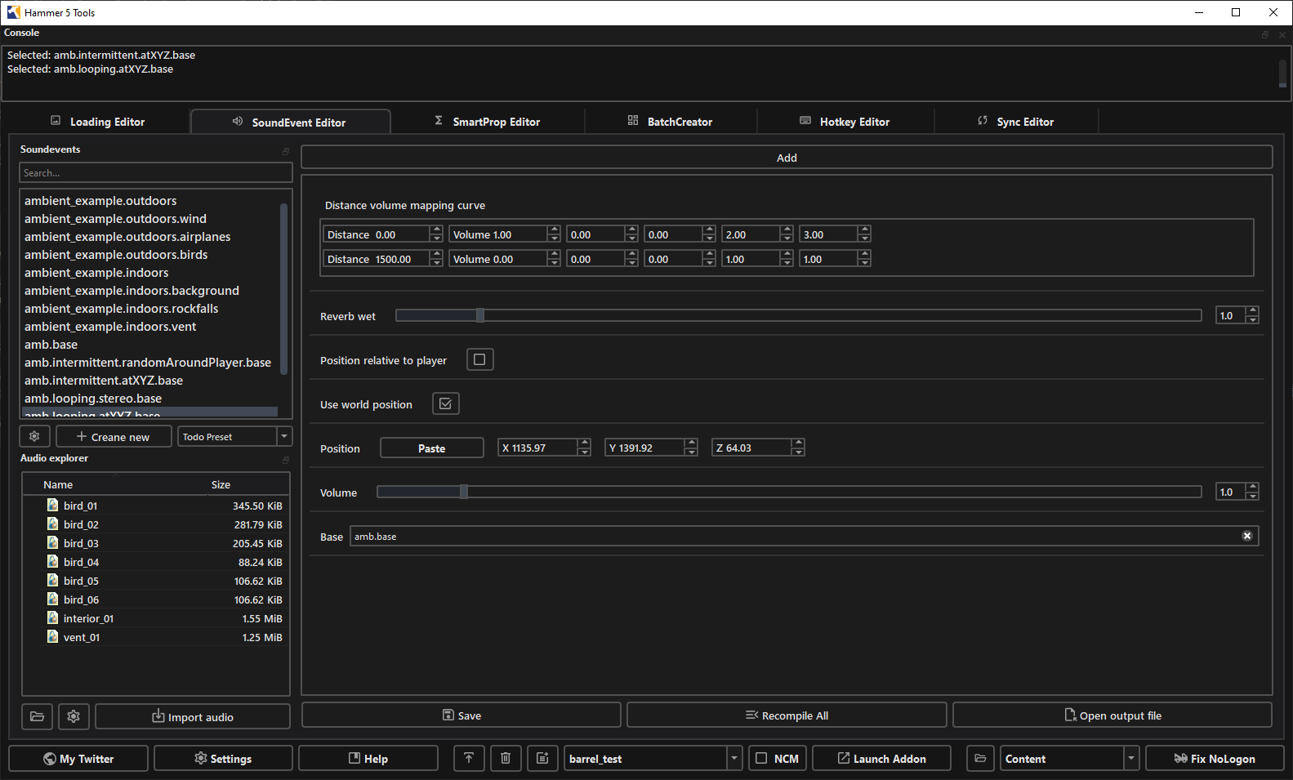The height and width of the screenshot is (780, 1293).
Task: Select amb.intermittent.randomAroundPlayer.base soundevent
Action: point(148,362)
